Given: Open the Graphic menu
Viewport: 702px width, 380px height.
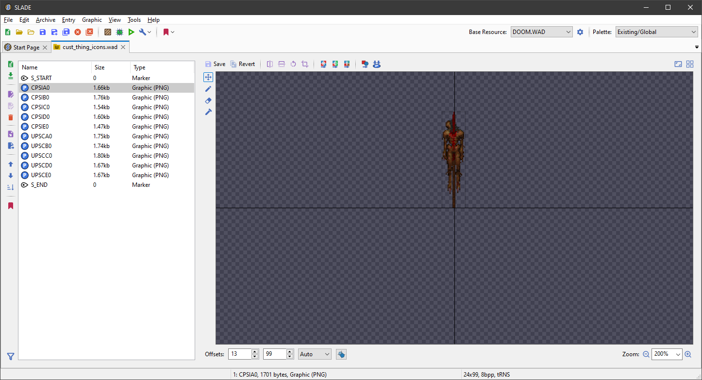Looking at the screenshot, I should click(x=92, y=20).
